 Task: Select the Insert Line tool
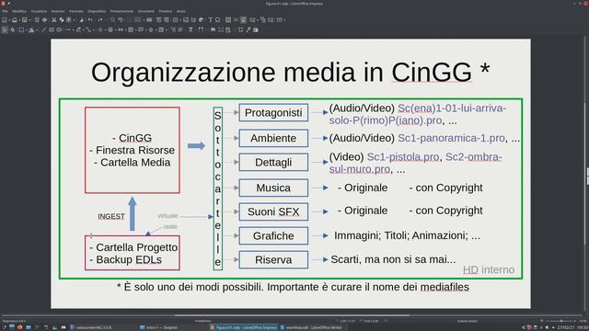click(x=43, y=29)
